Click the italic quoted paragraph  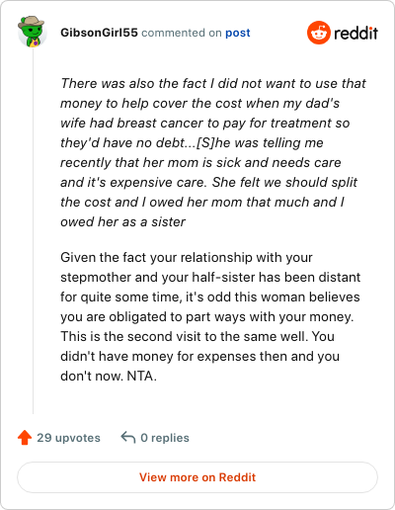click(x=212, y=152)
